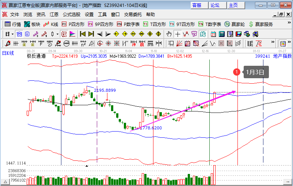Image resolution: width=293 pixels, height=186 pixels.
Task: Expand overflow chevron beside colored grid button
Action: click(x=289, y=42)
